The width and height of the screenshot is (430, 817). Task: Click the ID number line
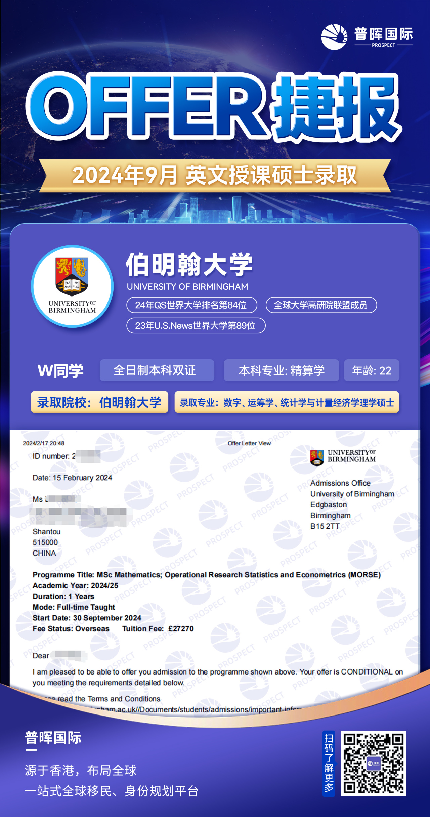pos(67,456)
